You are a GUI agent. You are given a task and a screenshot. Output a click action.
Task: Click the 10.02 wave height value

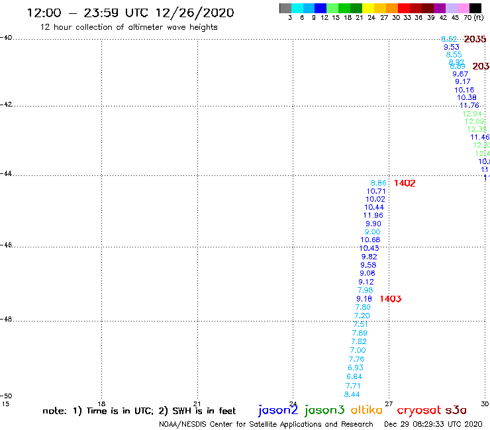pos(375,199)
